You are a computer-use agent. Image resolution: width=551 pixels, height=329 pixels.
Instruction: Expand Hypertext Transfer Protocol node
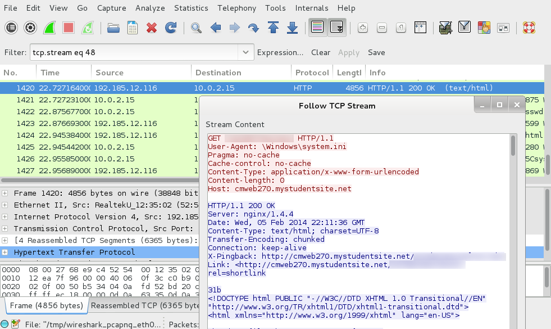tap(5, 252)
